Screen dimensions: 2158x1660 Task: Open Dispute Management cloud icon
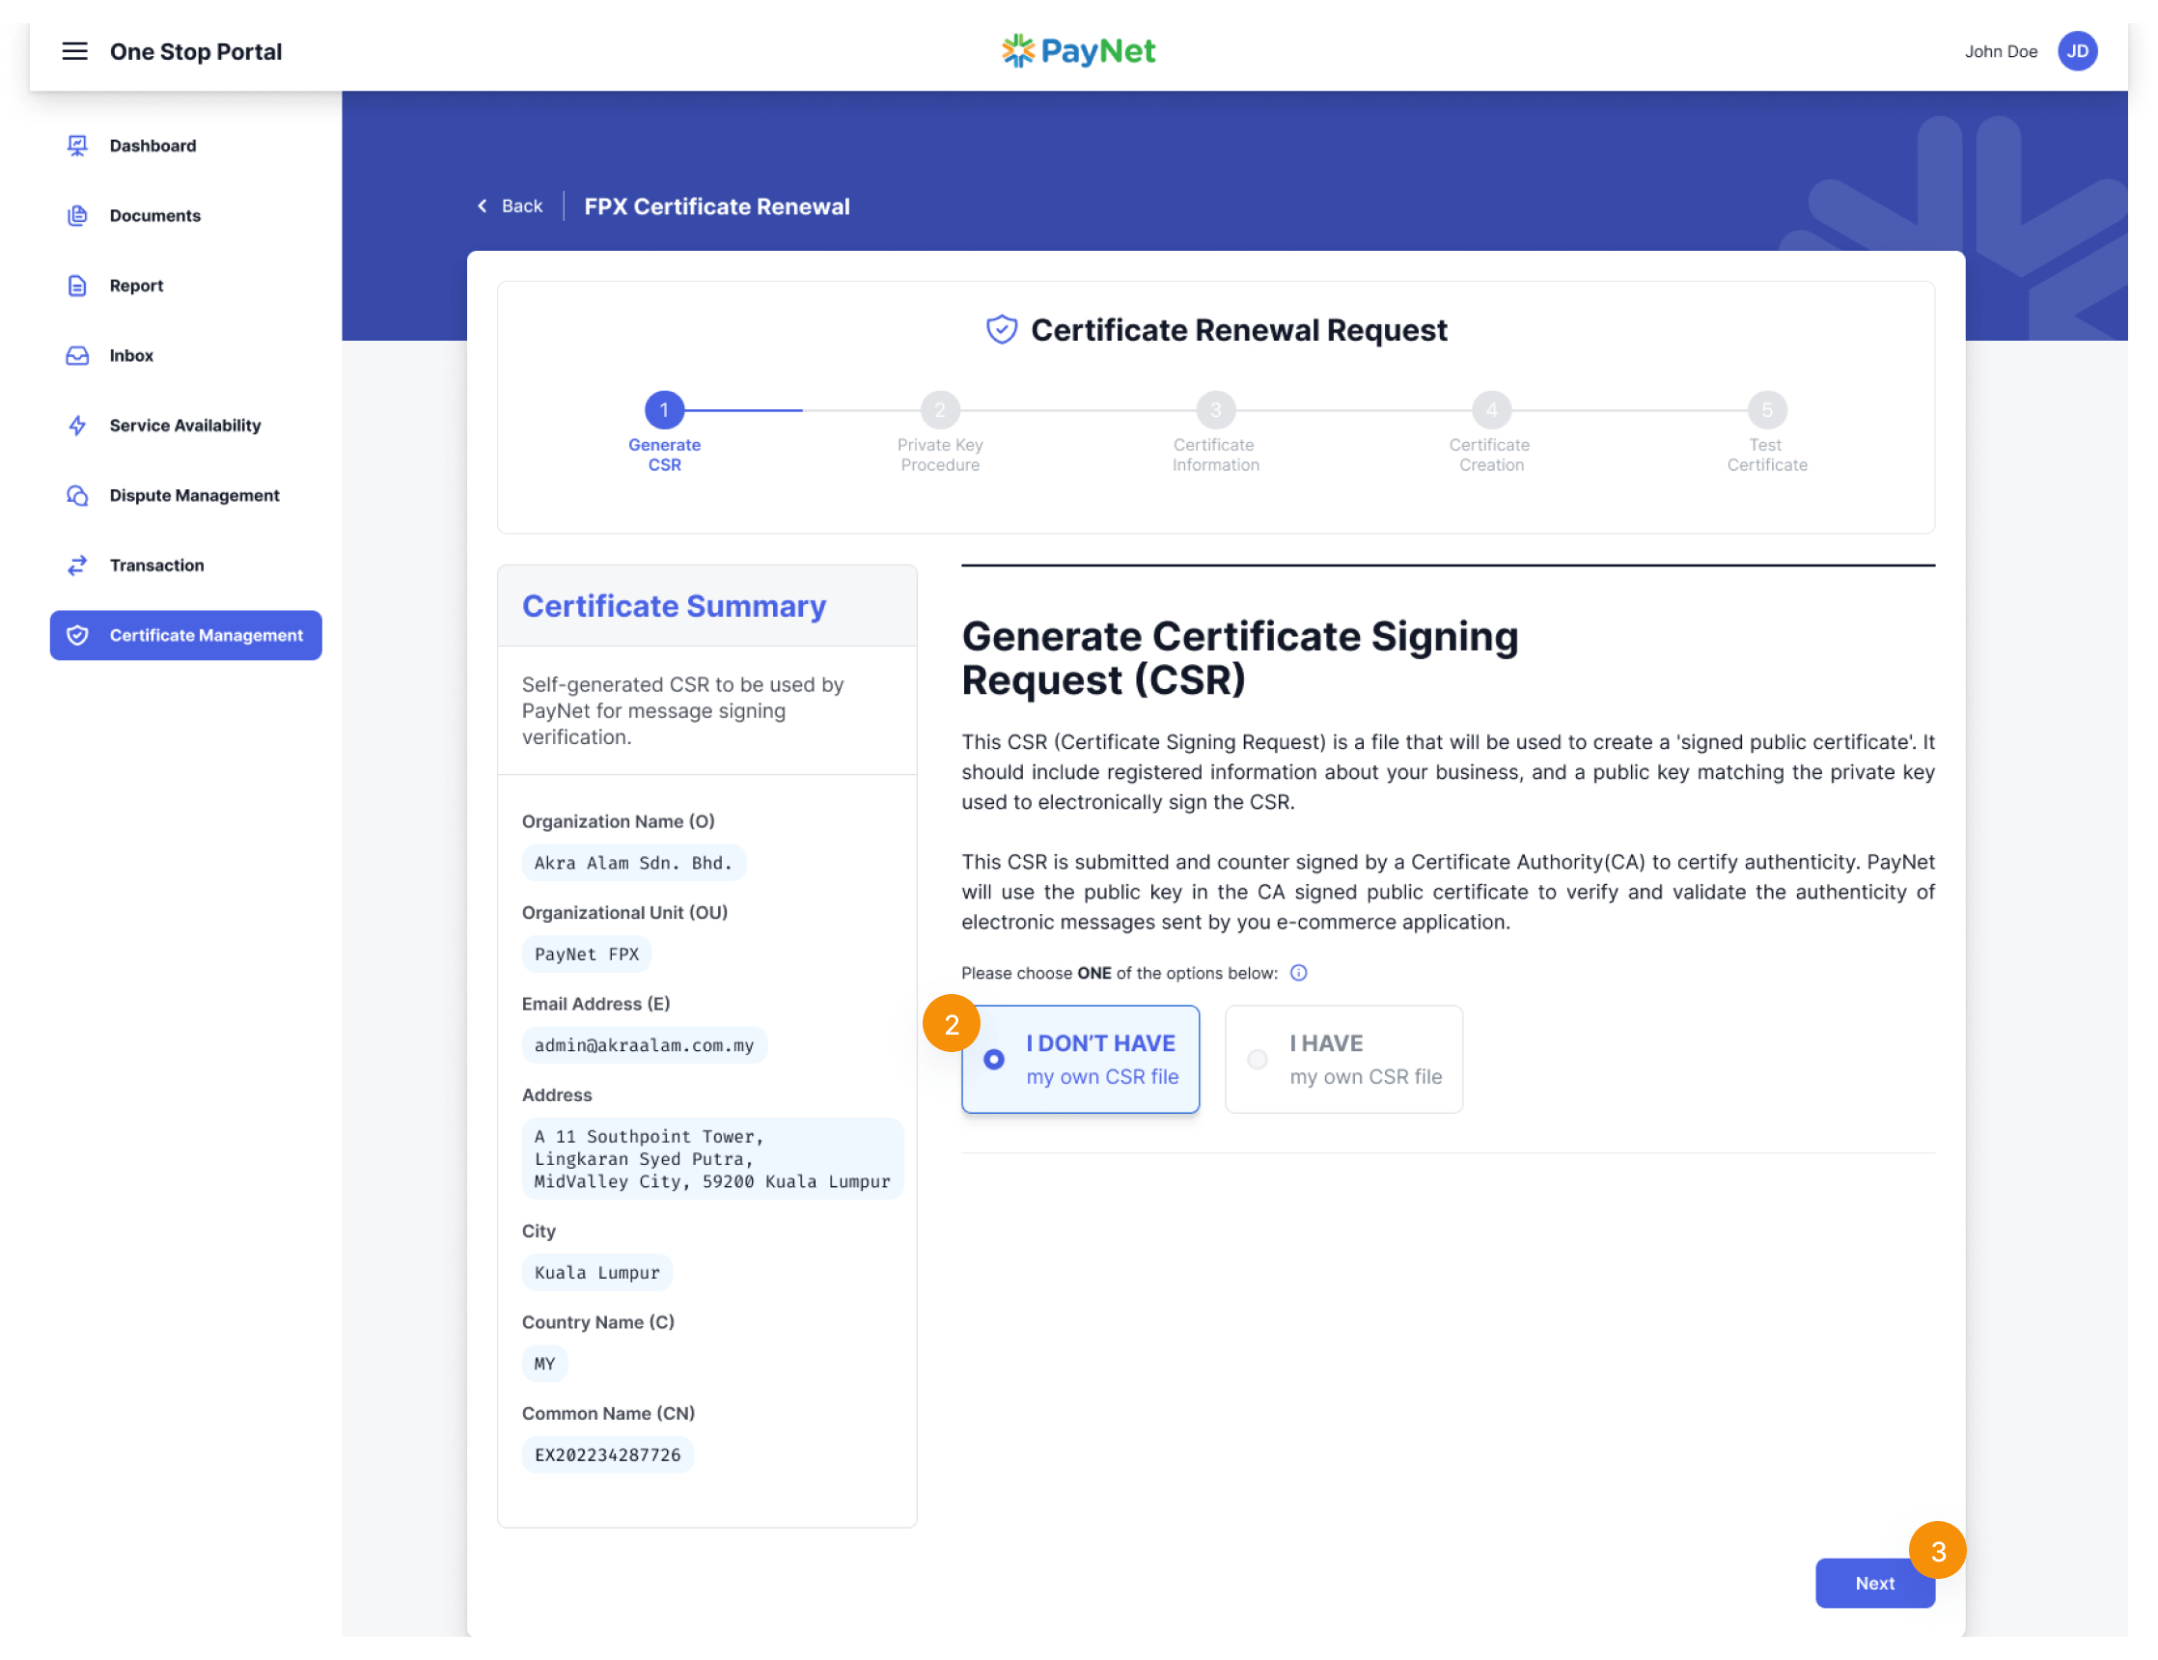[x=77, y=495]
